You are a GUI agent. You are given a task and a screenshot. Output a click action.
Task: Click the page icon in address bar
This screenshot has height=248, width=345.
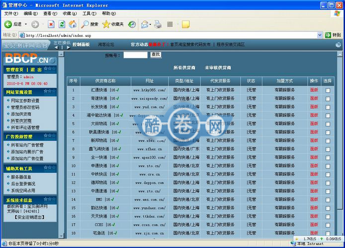point(22,35)
